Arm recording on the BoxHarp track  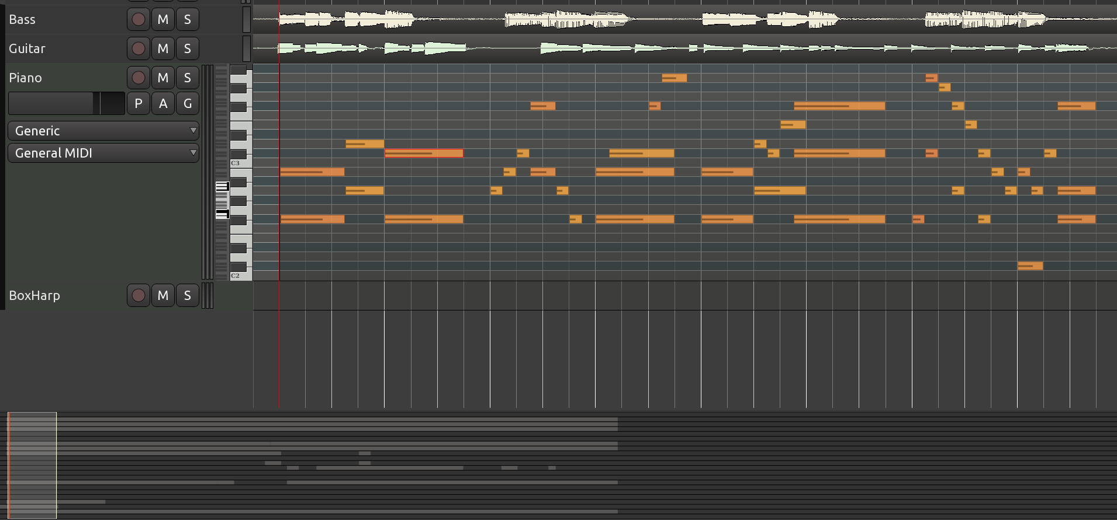(139, 295)
